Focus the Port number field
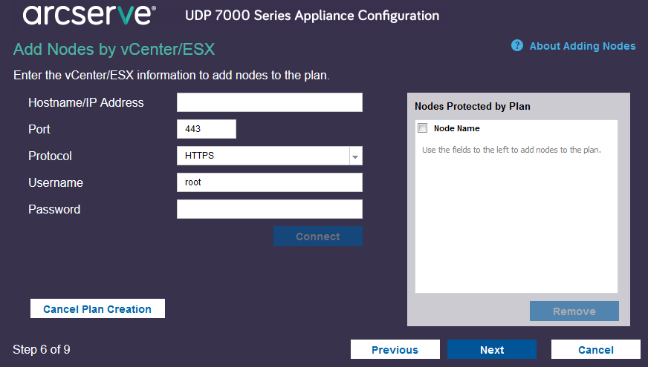The image size is (648, 367). 206,129
